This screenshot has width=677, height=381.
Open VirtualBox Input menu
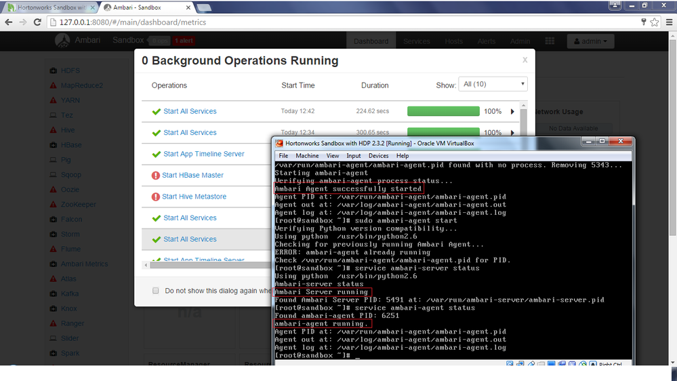coord(354,155)
